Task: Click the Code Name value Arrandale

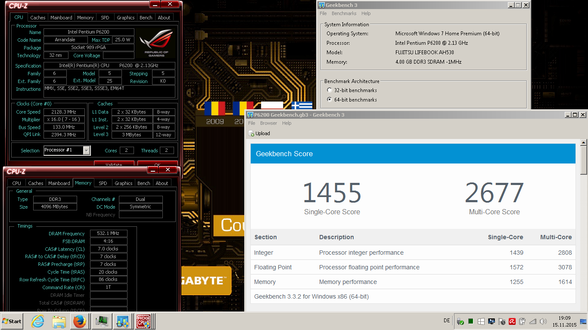Action: 65,40
